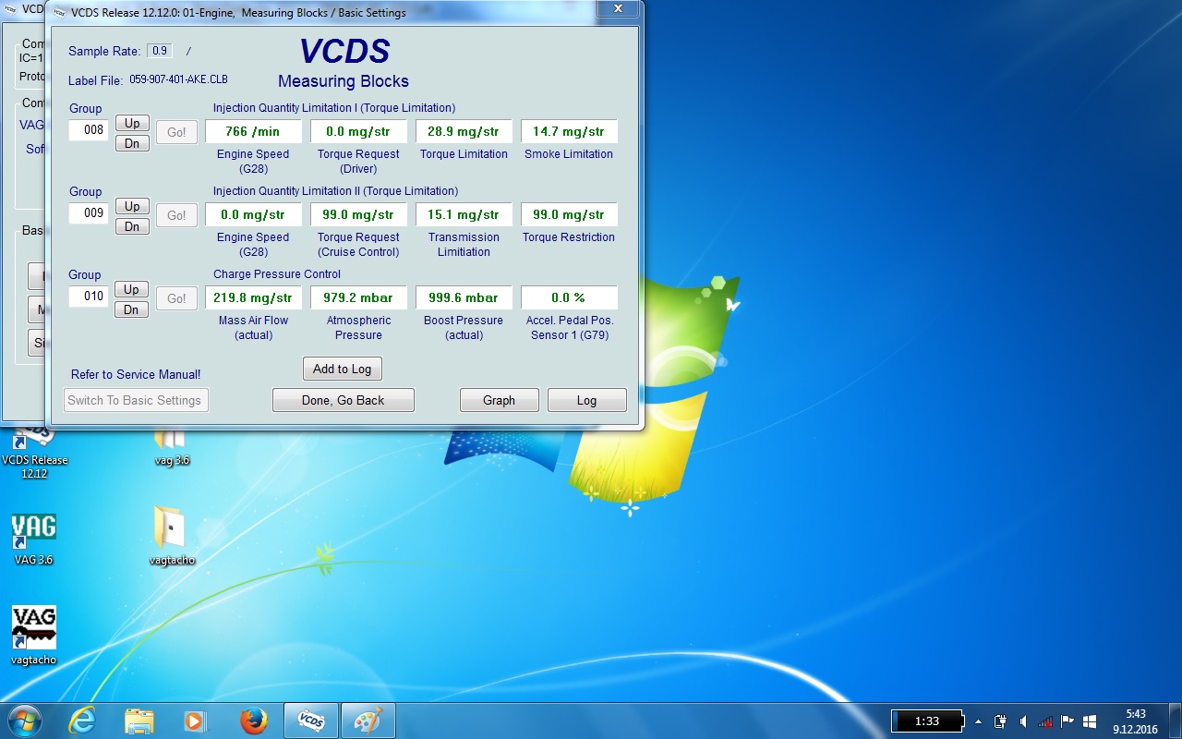This screenshot has width=1182, height=739.
Task: Launch Internet Explorer from the taskbar
Action: (x=82, y=721)
